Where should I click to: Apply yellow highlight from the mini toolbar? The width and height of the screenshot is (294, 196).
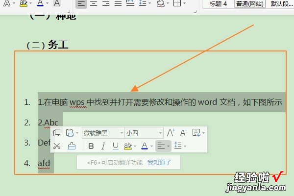point(128,146)
